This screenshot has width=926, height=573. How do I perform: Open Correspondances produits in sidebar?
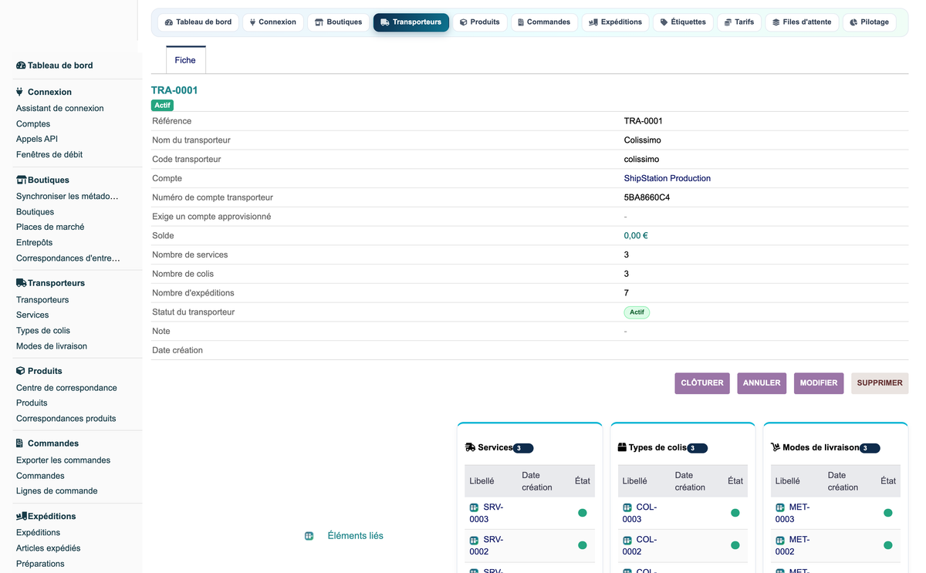pos(66,419)
